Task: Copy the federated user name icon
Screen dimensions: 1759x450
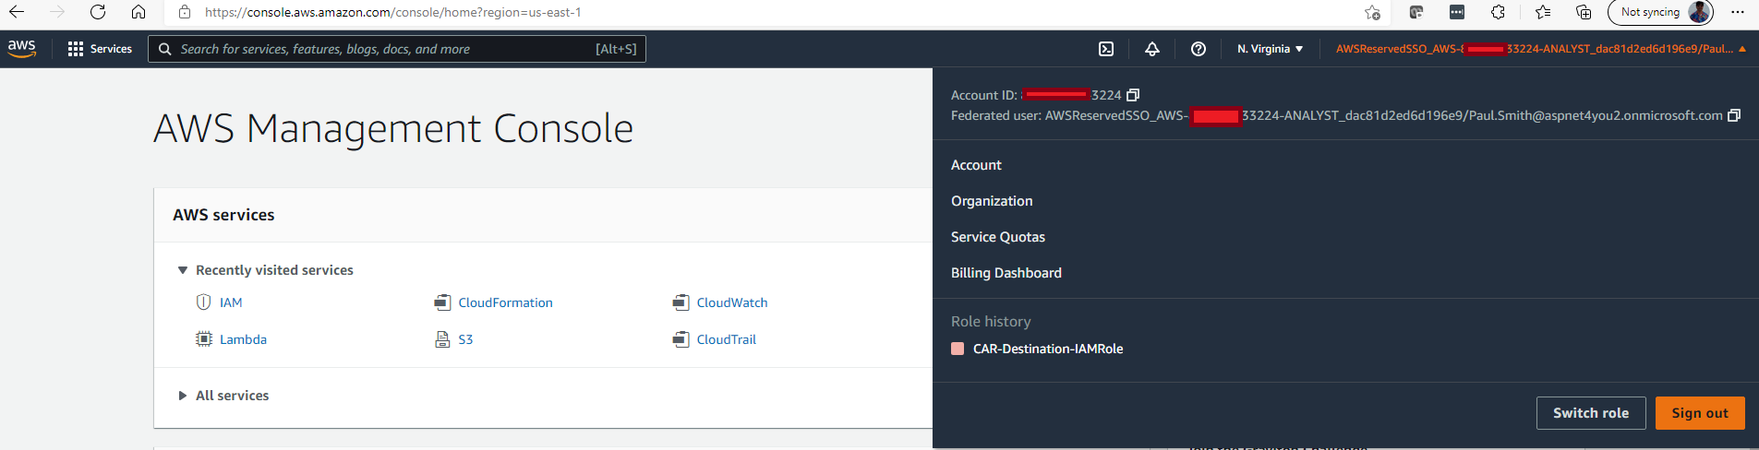Action: click(x=1734, y=115)
